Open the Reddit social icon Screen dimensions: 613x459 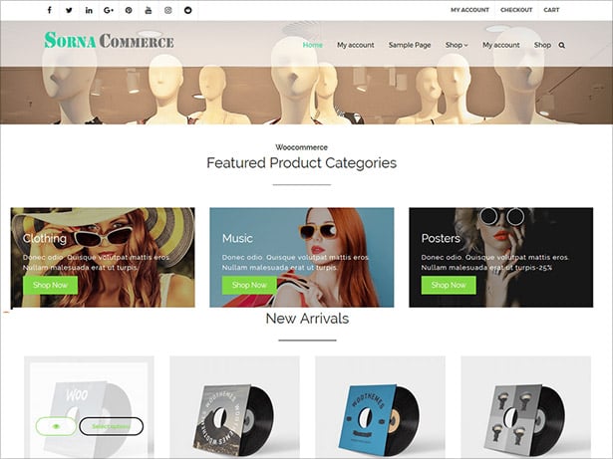pyautogui.click(x=188, y=10)
